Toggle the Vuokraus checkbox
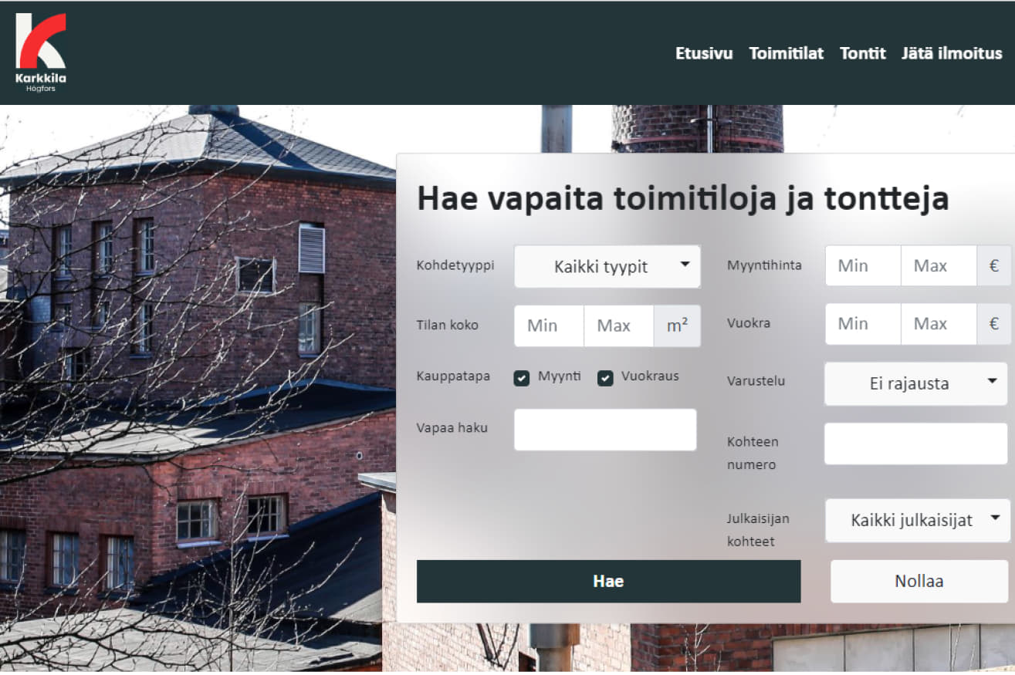This screenshot has width=1015, height=675. 606,378
